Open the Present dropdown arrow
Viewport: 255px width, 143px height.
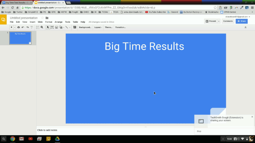219,21
